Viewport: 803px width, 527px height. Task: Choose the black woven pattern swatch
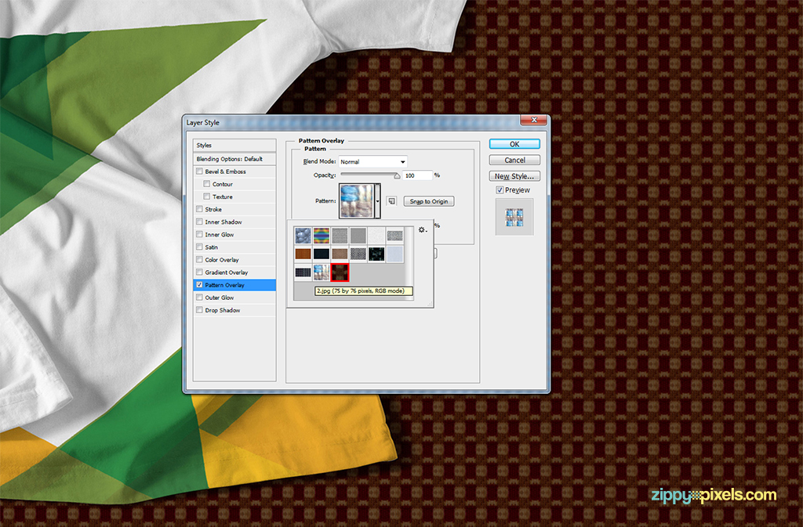click(303, 273)
